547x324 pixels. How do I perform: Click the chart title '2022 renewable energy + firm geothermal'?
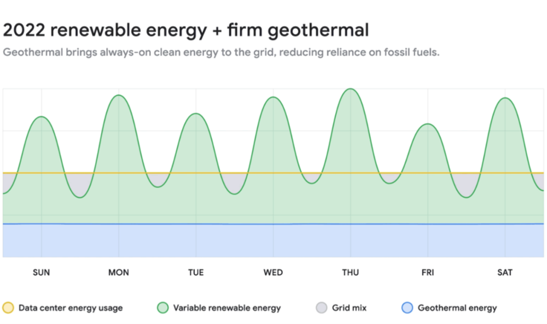coord(186,30)
